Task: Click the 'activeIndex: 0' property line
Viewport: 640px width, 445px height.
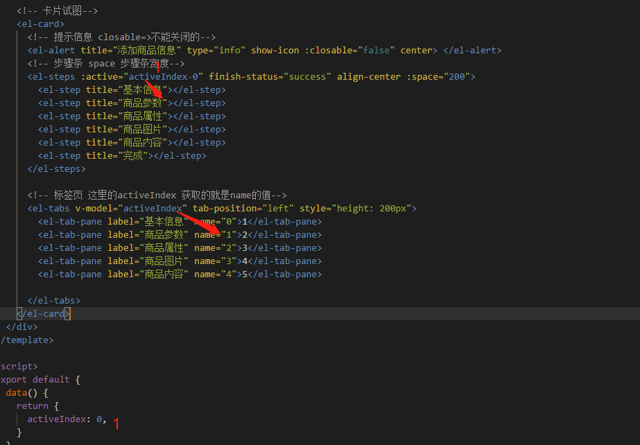Action: [67, 419]
